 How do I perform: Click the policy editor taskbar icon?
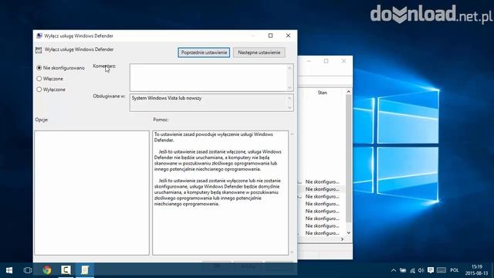84,270
